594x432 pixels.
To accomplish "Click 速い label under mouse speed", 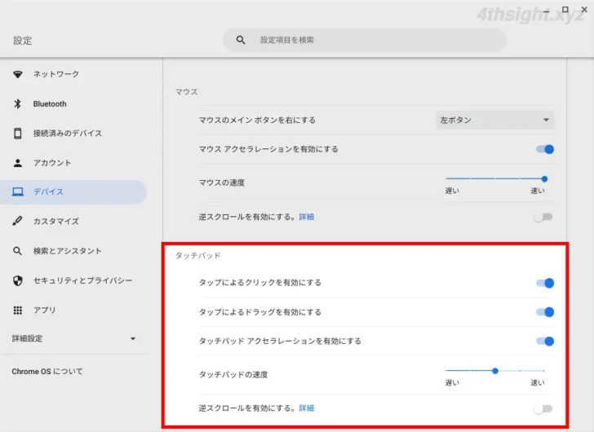I will click(x=537, y=191).
